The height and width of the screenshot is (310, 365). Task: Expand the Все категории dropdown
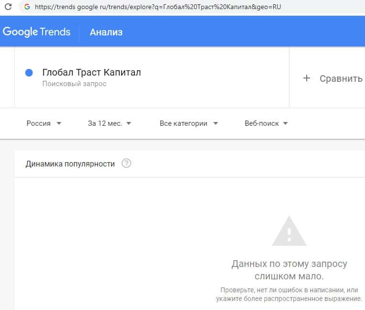189,123
